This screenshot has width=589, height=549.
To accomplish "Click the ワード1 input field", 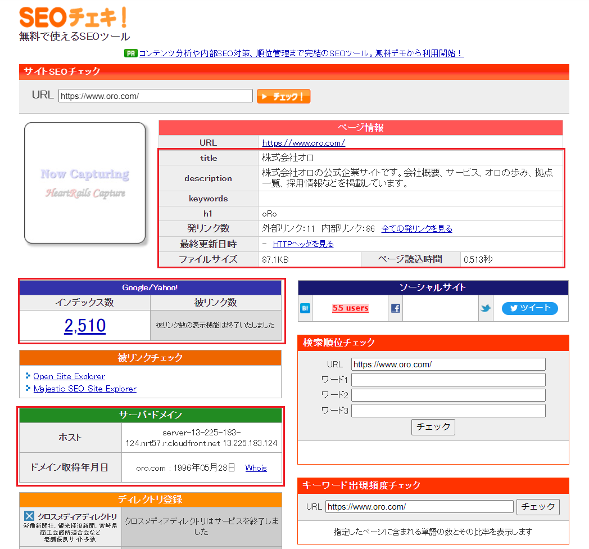I will click(x=448, y=380).
